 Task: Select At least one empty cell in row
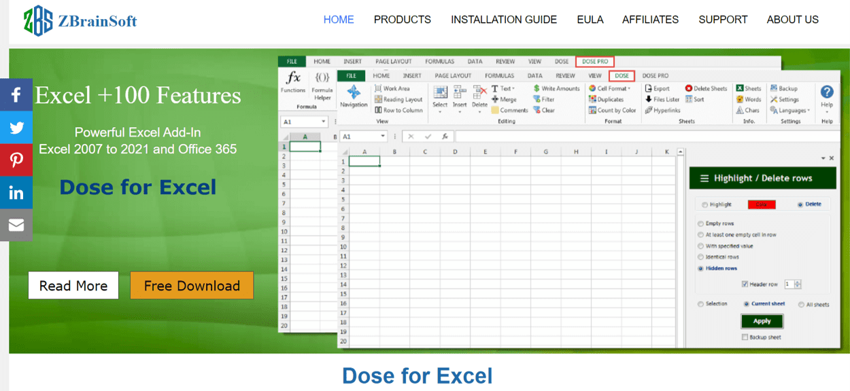click(700, 235)
